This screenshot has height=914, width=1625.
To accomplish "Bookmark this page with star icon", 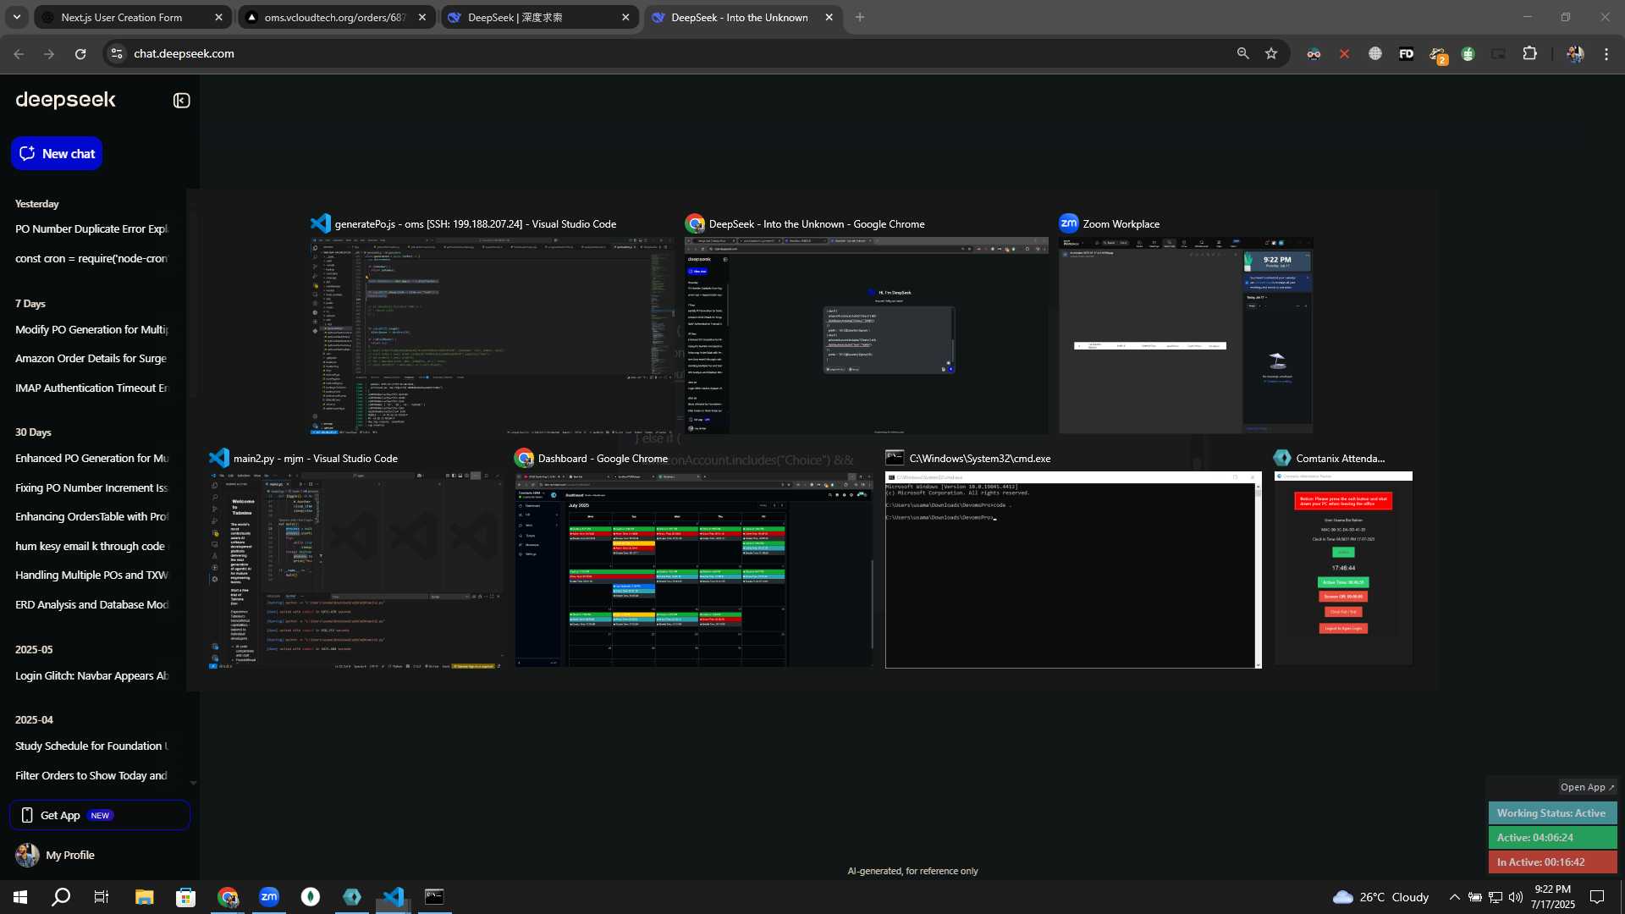I will (x=1271, y=54).
